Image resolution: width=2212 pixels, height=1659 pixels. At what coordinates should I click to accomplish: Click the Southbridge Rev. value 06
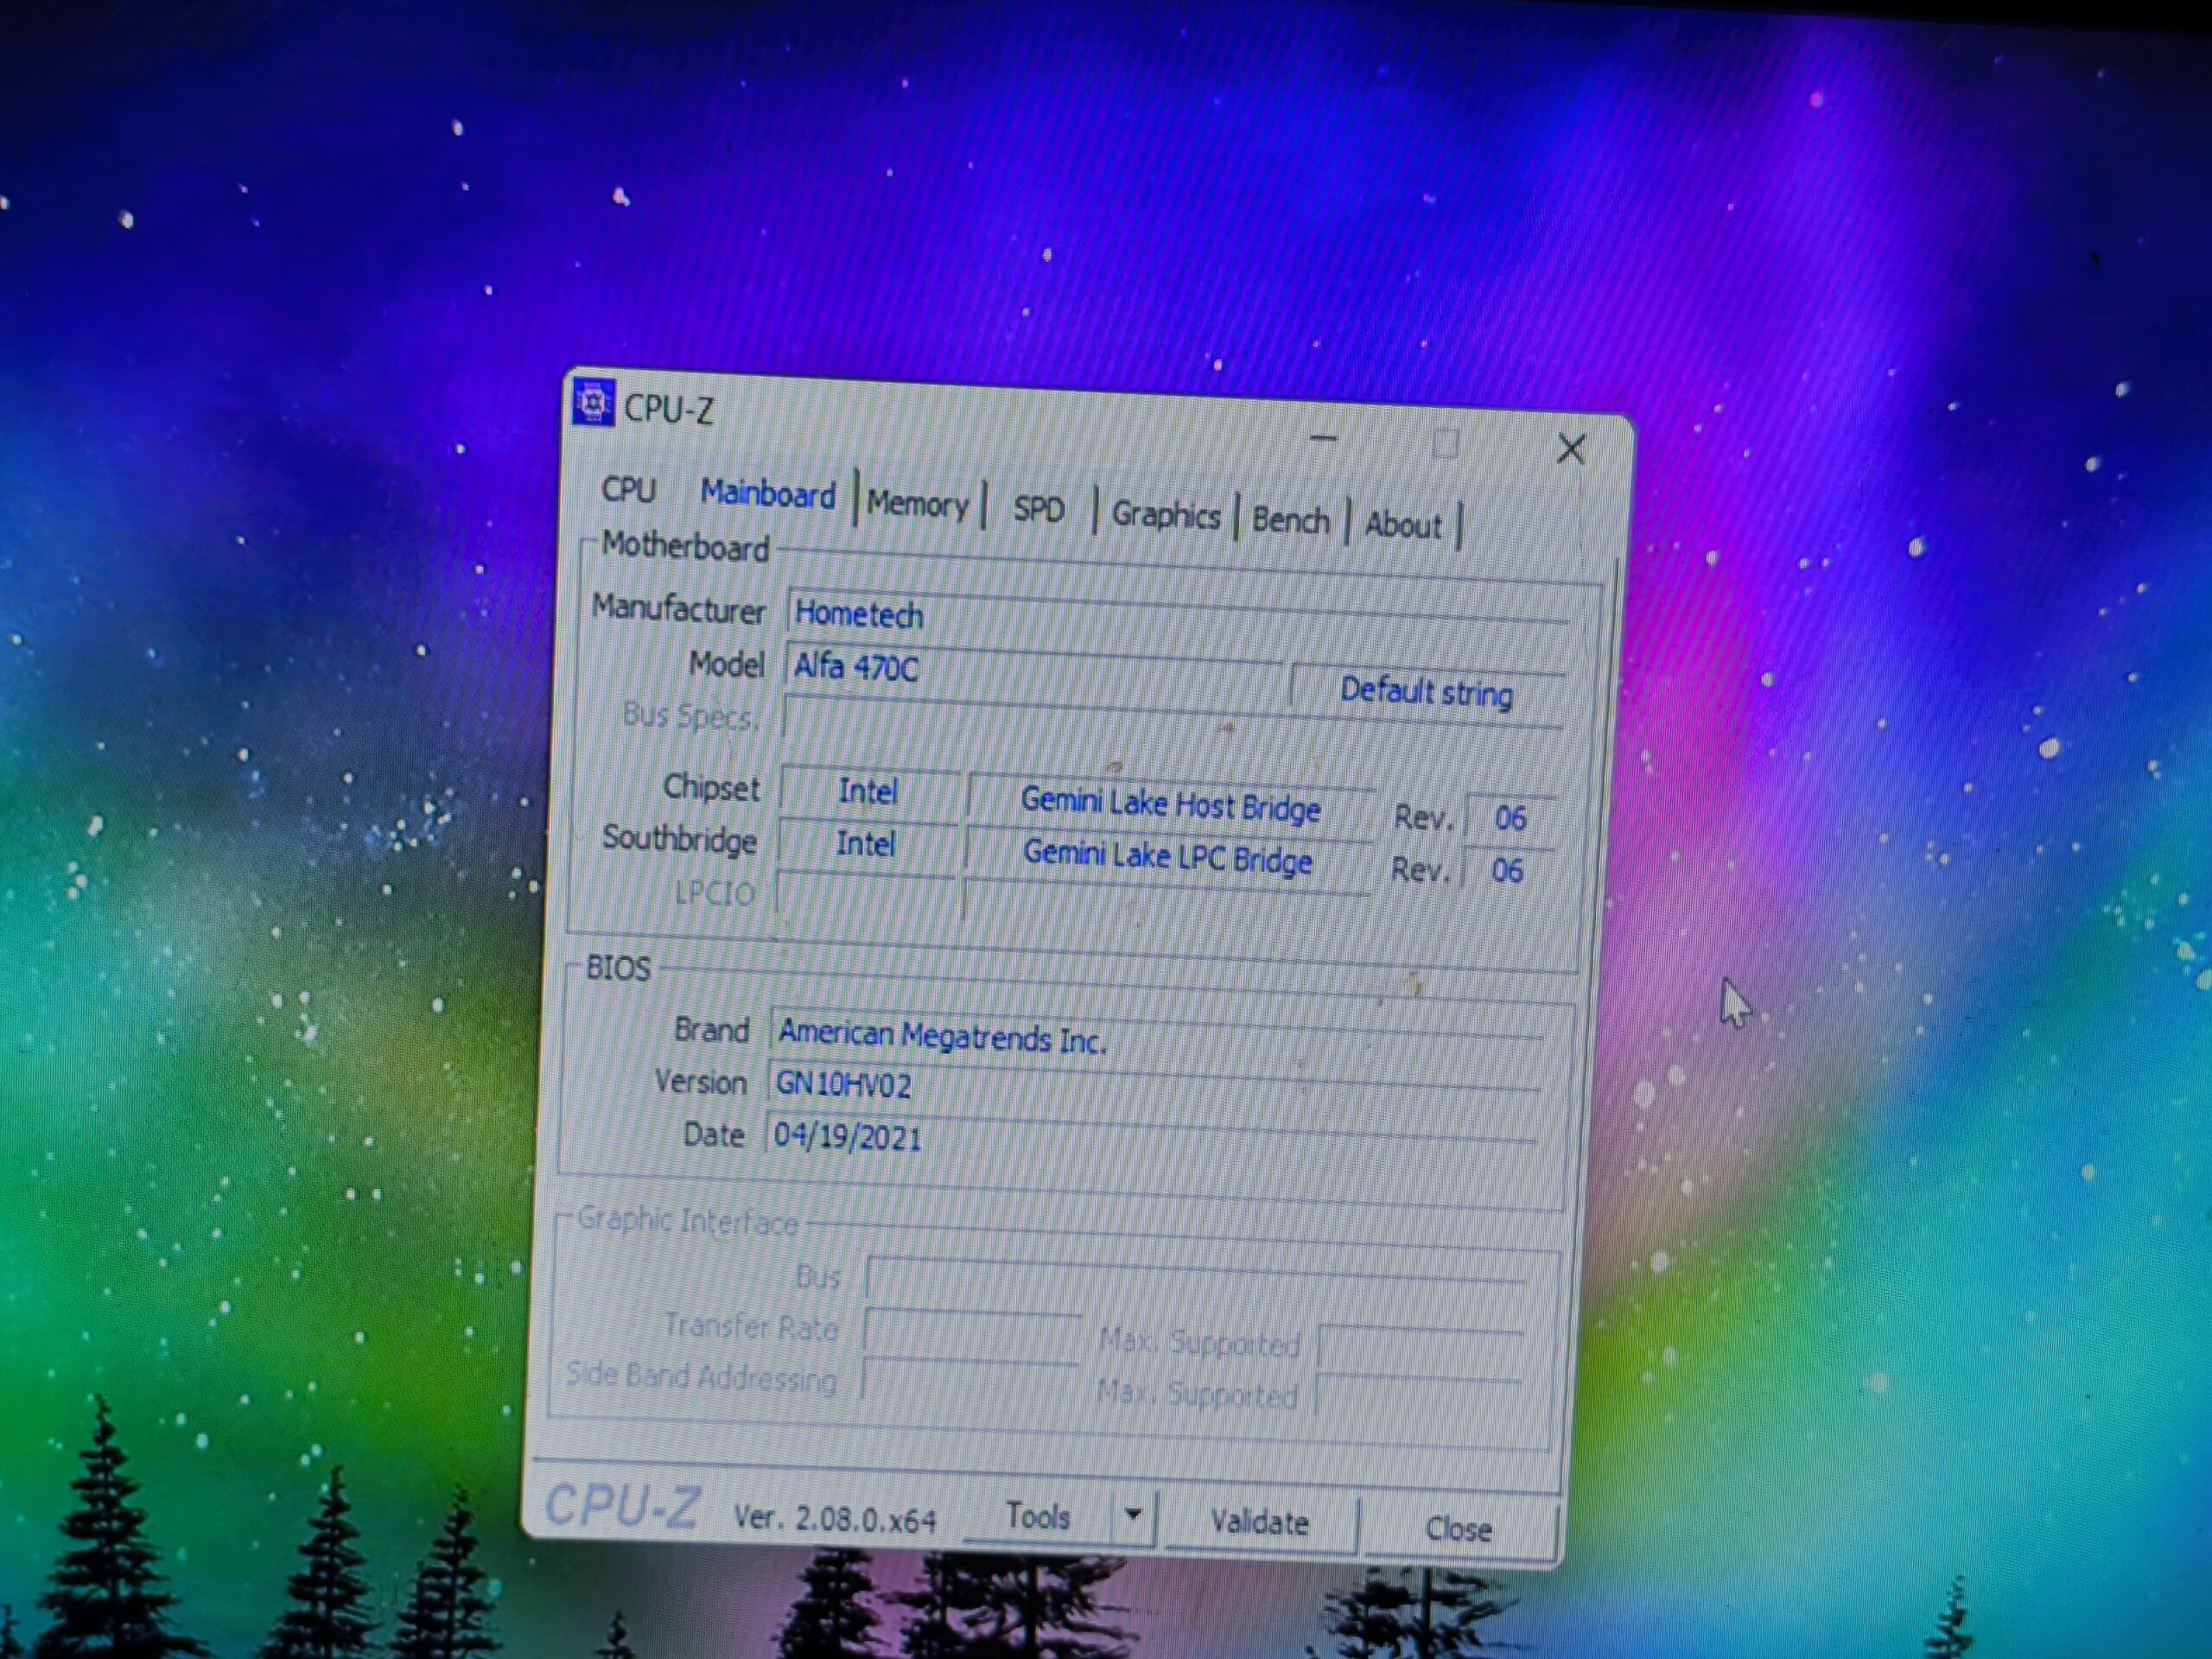click(x=1507, y=870)
